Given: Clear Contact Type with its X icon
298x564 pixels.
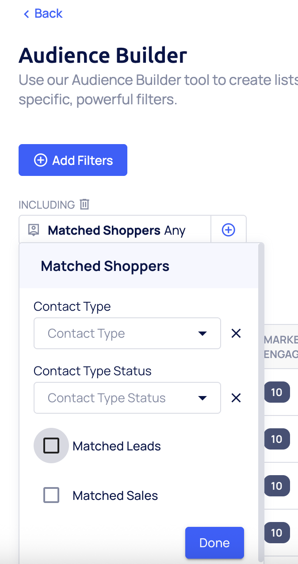Looking at the screenshot, I should pos(236,333).
